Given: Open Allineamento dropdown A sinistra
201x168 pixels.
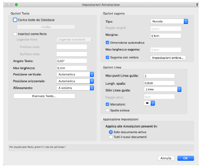Looking at the screenshot, I should point(75,88).
